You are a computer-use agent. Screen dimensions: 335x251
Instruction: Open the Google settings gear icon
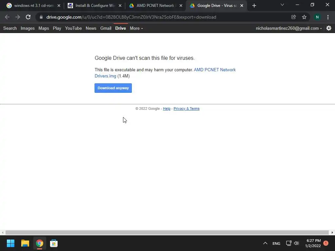pyautogui.click(x=329, y=28)
